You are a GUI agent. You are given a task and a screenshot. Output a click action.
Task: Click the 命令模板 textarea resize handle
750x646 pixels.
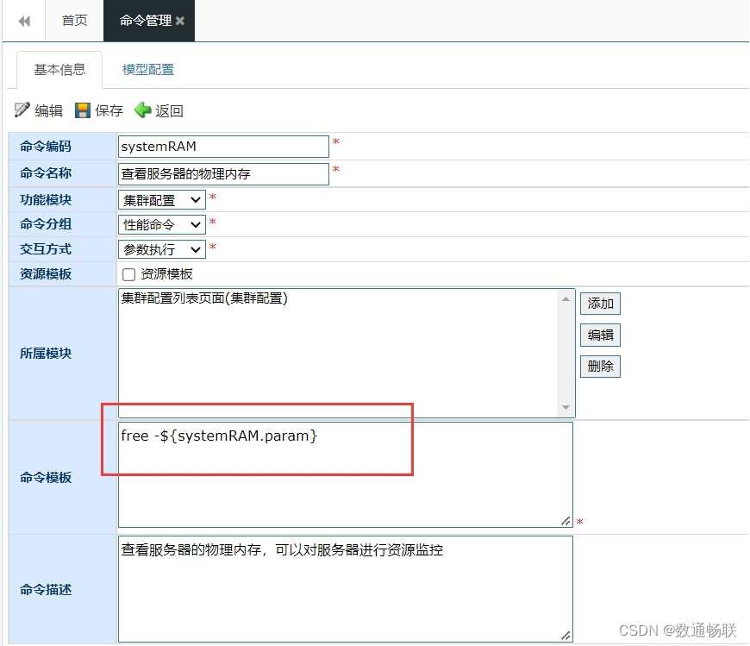pos(566,521)
